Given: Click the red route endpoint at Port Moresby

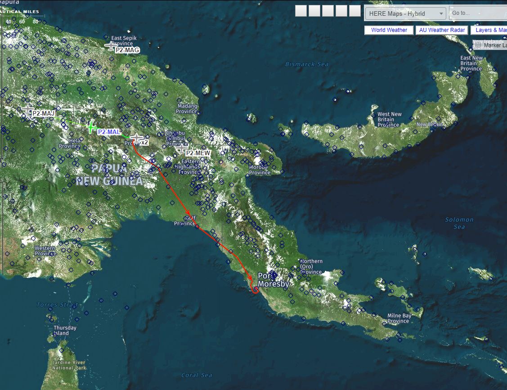Looking at the screenshot, I should point(255,288).
